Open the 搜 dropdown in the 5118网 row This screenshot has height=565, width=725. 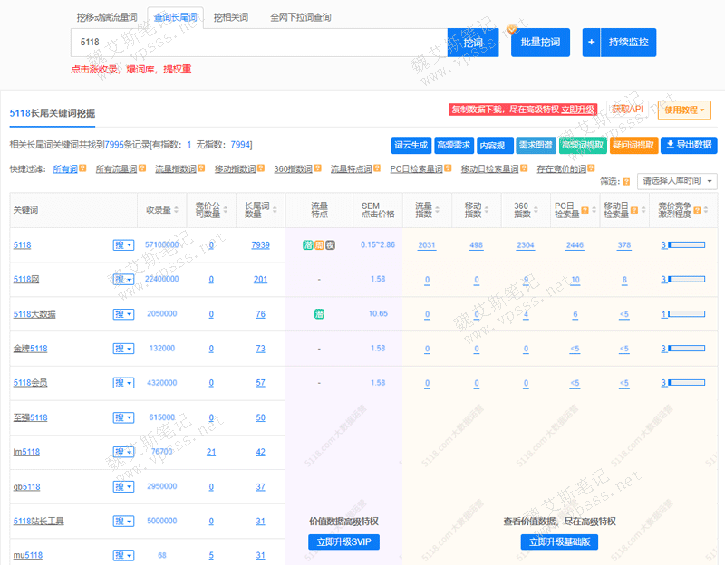click(123, 280)
